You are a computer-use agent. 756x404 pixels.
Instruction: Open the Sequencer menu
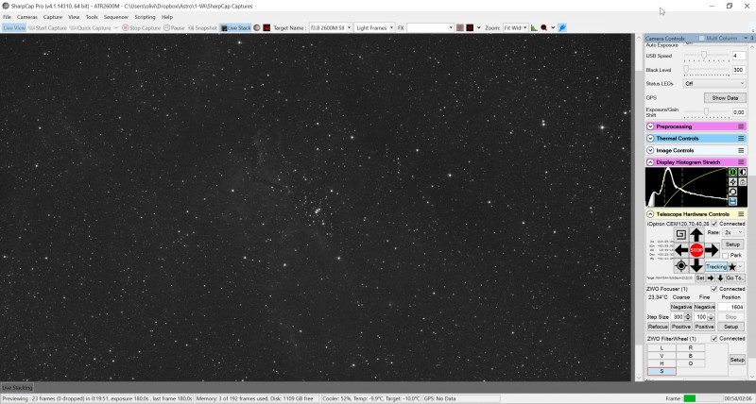[115, 17]
